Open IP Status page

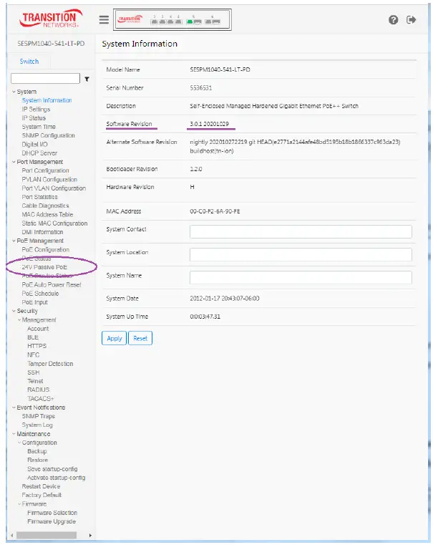coord(34,118)
